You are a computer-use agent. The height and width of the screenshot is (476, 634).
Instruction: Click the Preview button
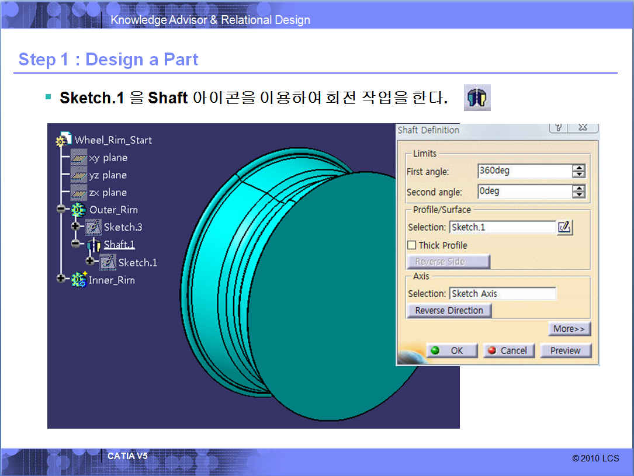tap(565, 350)
